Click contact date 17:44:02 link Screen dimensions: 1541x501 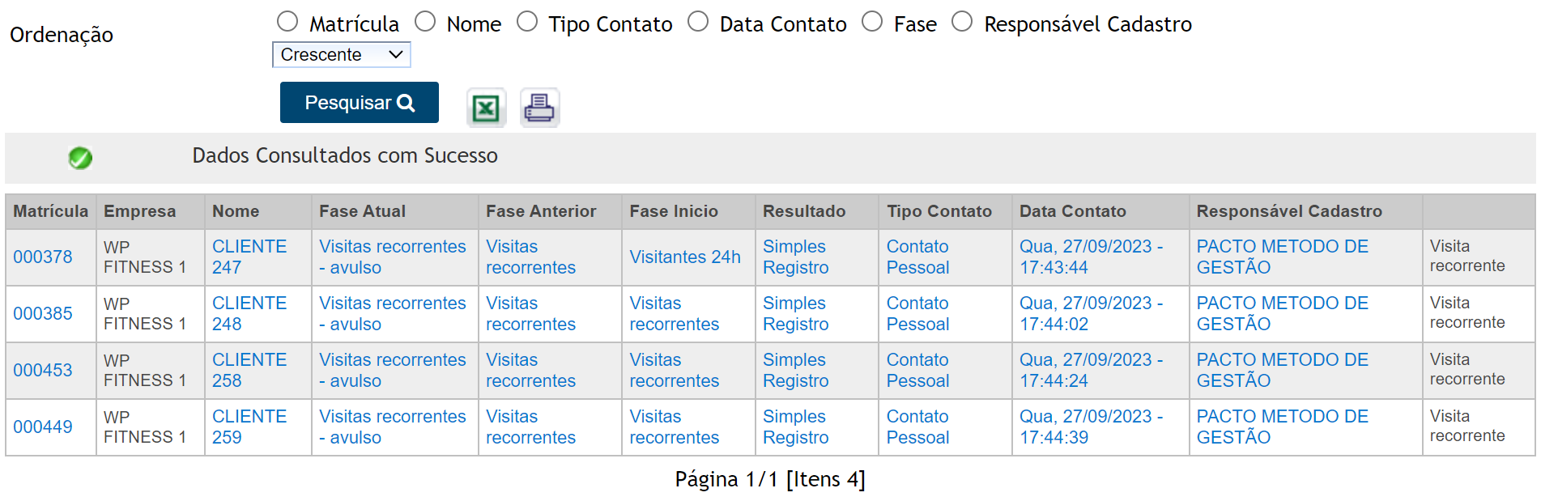[x=1090, y=313]
